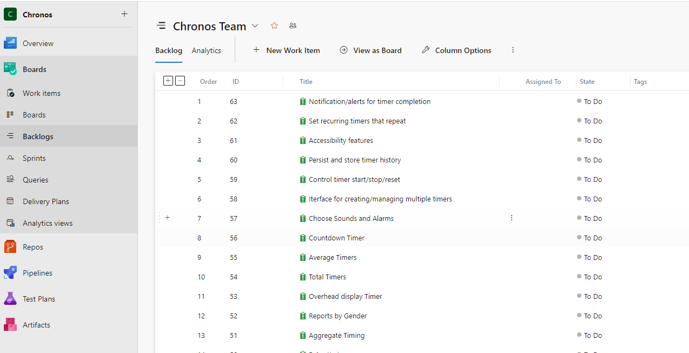689x353 pixels.
Task: Click the team members icon beside star
Action: pyautogui.click(x=293, y=25)
